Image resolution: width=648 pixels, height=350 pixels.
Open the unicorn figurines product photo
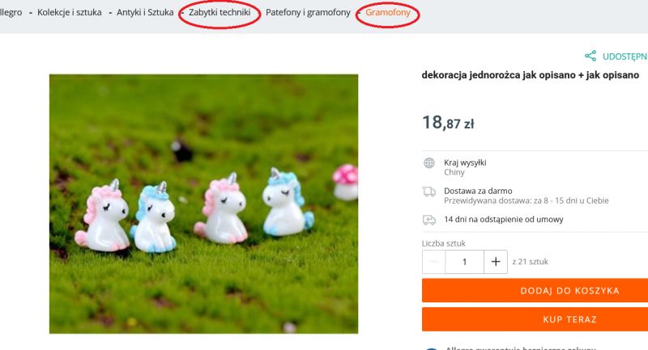coord(204,204)
